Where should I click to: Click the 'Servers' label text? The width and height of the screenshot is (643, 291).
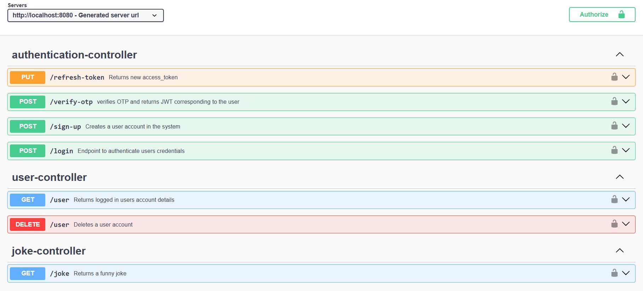[17, 5]
